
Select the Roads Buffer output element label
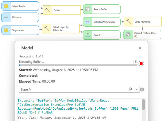pos(101,9)
